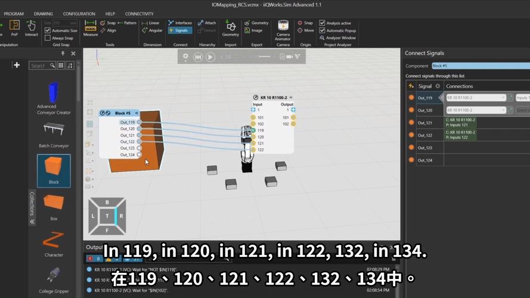The image size is (530, 298).
Task: Toggle the Analysis active checkbox
Action: (323, 23)
